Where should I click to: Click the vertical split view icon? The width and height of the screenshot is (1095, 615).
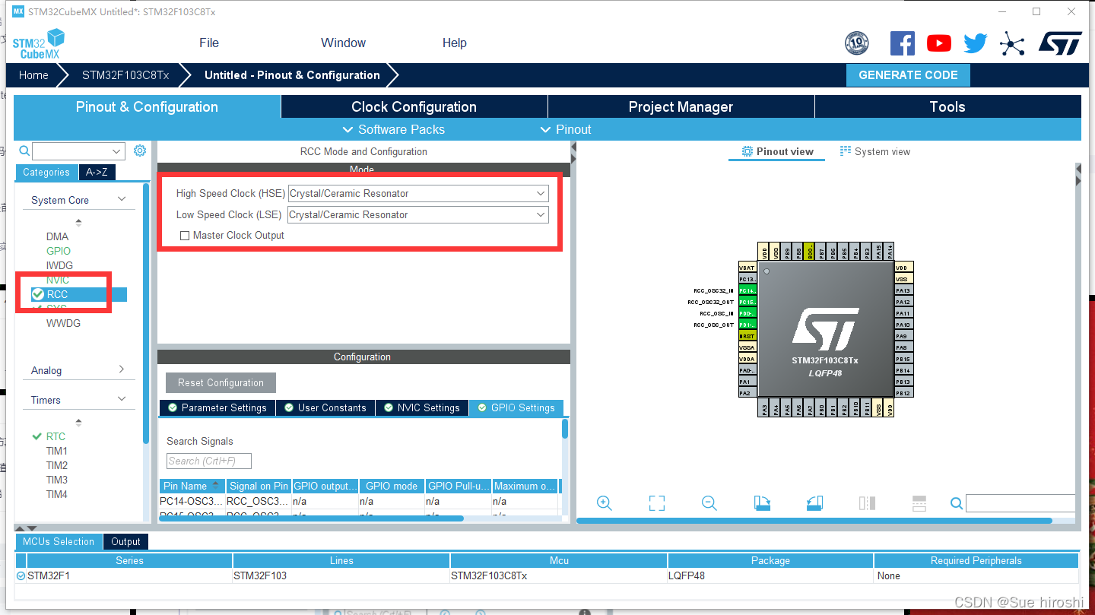(x=867, y=502)
